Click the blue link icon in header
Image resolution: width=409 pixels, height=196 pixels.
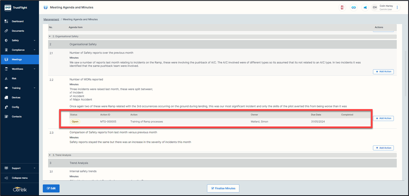[354, 7]
